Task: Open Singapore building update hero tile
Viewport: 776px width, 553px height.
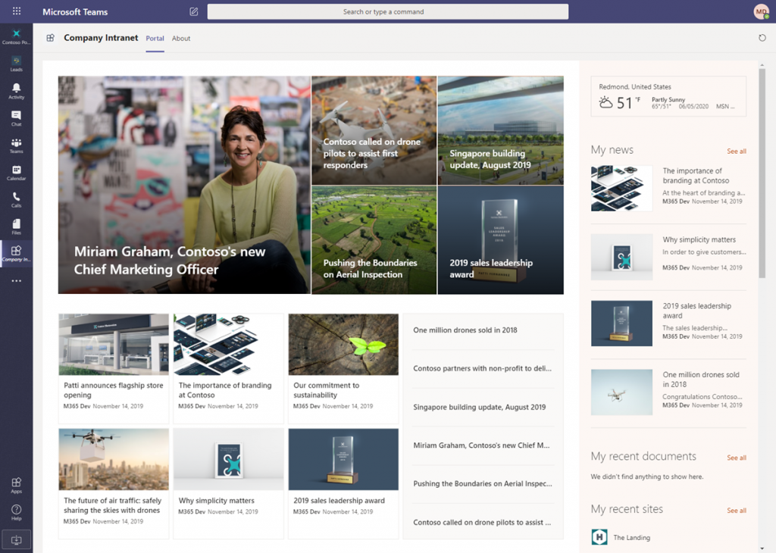Action: (x=500, y=130)
